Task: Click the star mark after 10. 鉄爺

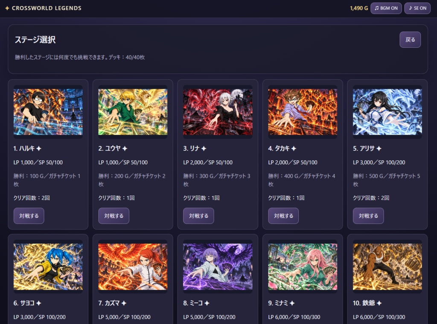Action: coord(379,303)
